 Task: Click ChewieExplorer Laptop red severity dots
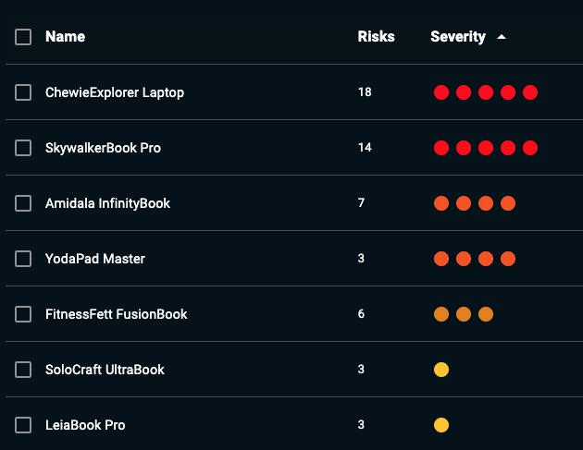point(486,92)
